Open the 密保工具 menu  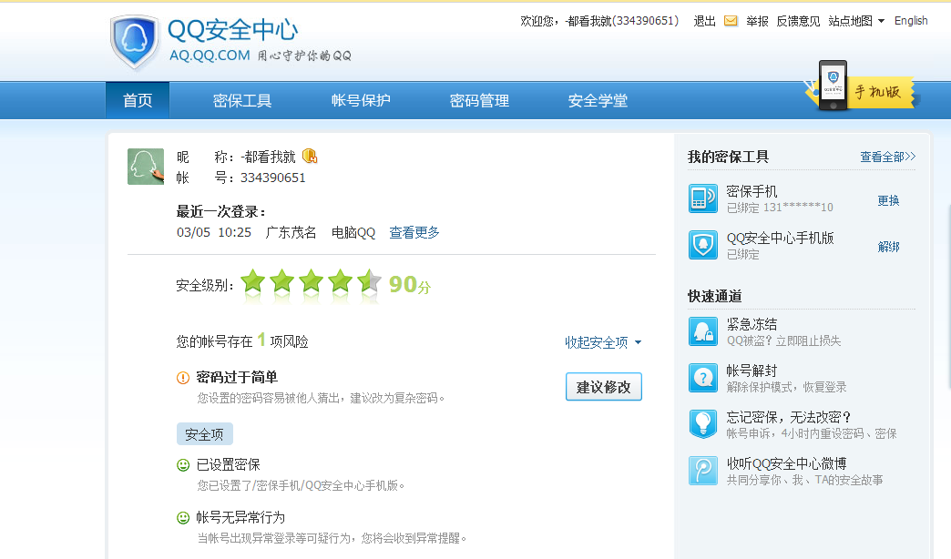click(242, 101)
